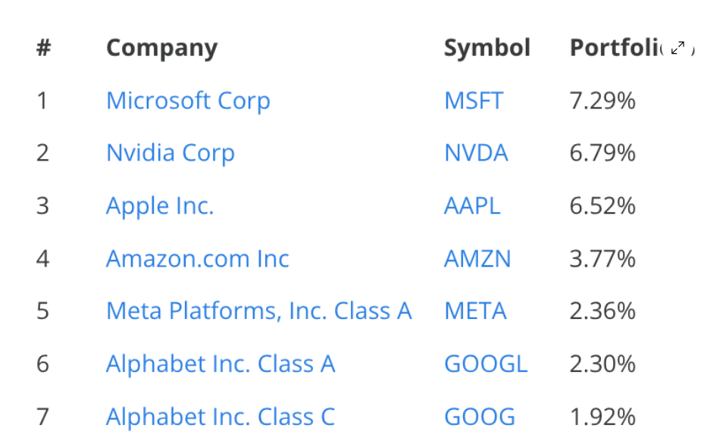Click the Symbol column header
This screenshot has height=441, width=707.
pyautogui.click(x=487, y=48)
